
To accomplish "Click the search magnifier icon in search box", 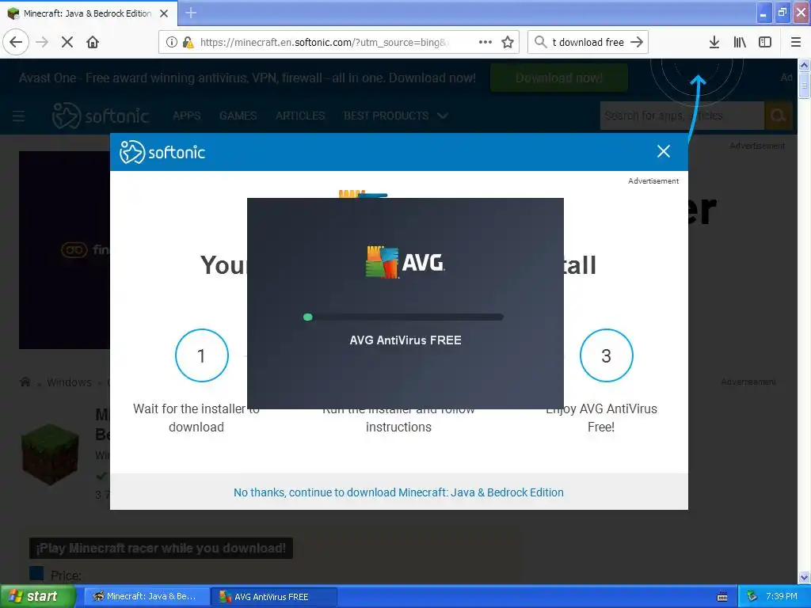I will [x=540, y=42].
